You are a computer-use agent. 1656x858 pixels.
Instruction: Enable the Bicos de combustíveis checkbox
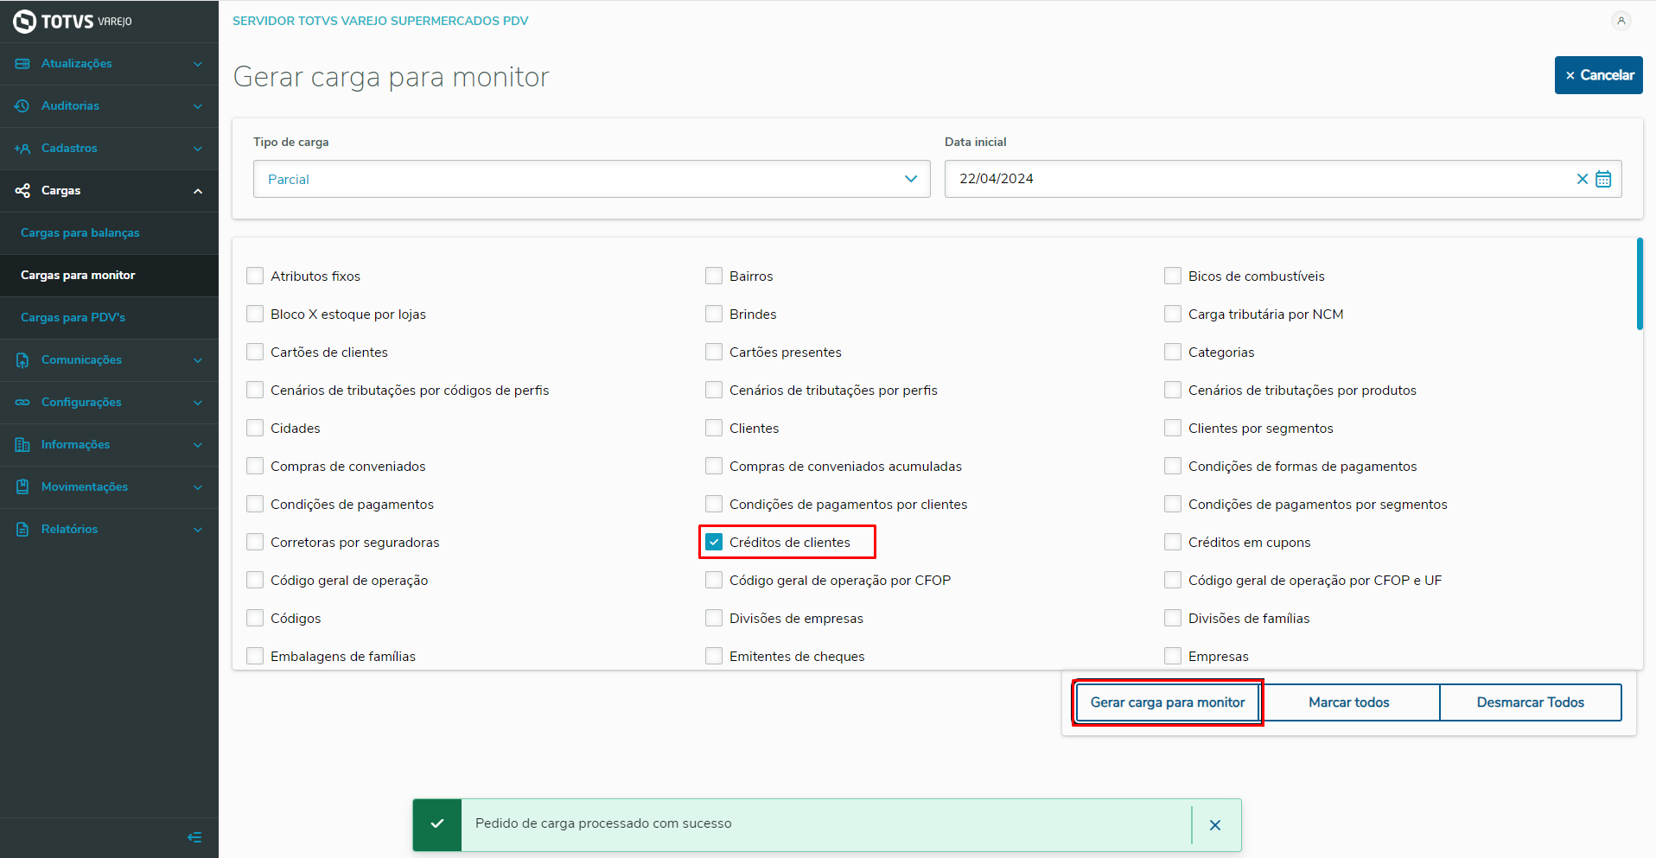[1173, 276]
